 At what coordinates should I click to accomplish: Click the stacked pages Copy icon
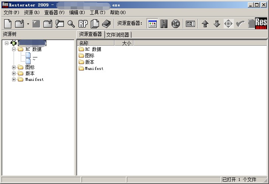(x=95, y=24)
